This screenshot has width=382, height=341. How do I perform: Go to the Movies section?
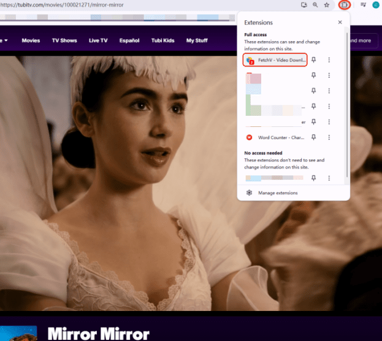(x=31, y=40)
